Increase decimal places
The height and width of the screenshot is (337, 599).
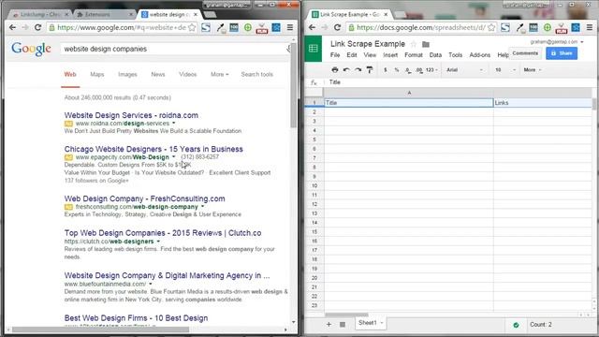click(x=419, y=70)
